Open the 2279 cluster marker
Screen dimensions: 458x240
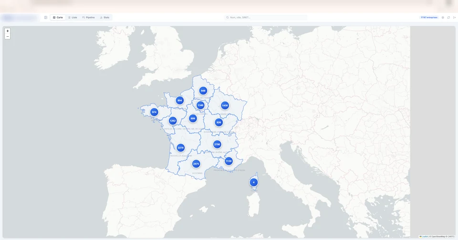181,148
